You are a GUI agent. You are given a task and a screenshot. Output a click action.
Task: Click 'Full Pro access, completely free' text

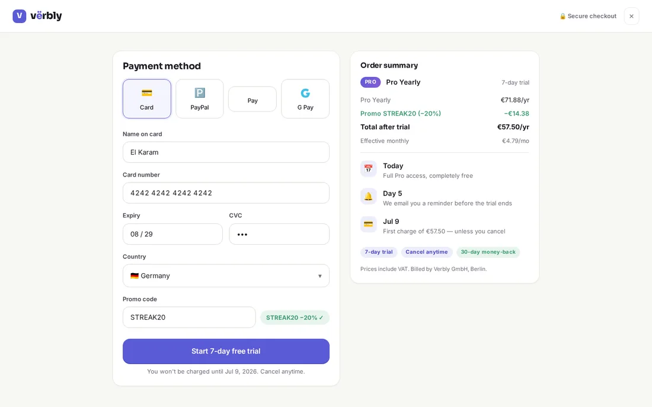pyautogui.click(x=428, y=176)
